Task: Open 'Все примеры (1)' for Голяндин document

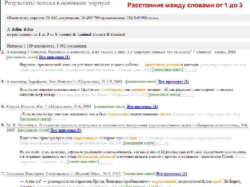Action: pos(54,57)
